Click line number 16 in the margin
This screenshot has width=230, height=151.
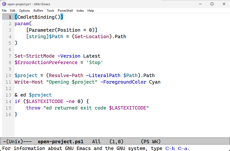[x=8, y=114]
